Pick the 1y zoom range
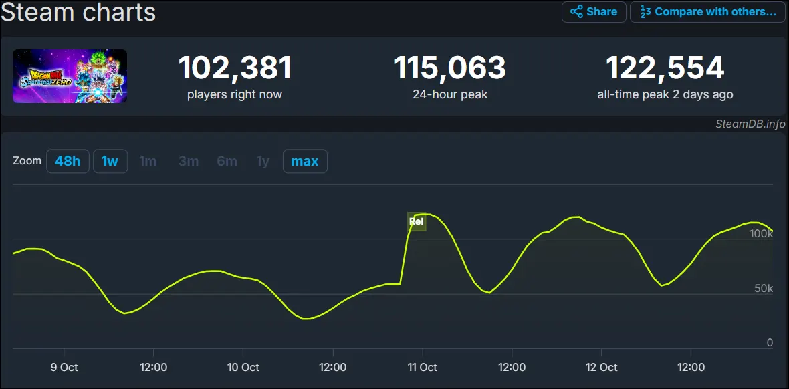Screen dimensions: 789x389 click(x=263, y=162)
